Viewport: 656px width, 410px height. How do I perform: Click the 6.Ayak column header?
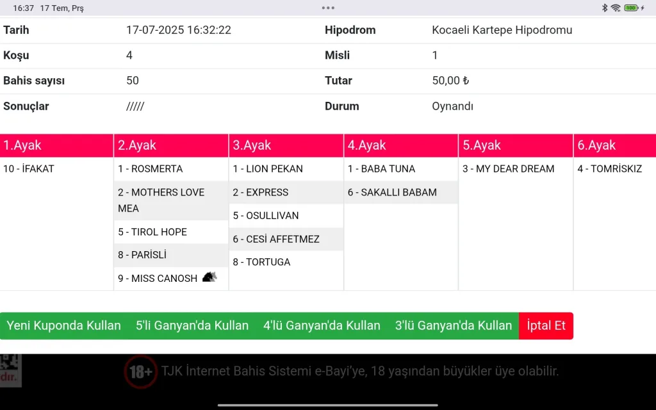(x=614, y=145)
